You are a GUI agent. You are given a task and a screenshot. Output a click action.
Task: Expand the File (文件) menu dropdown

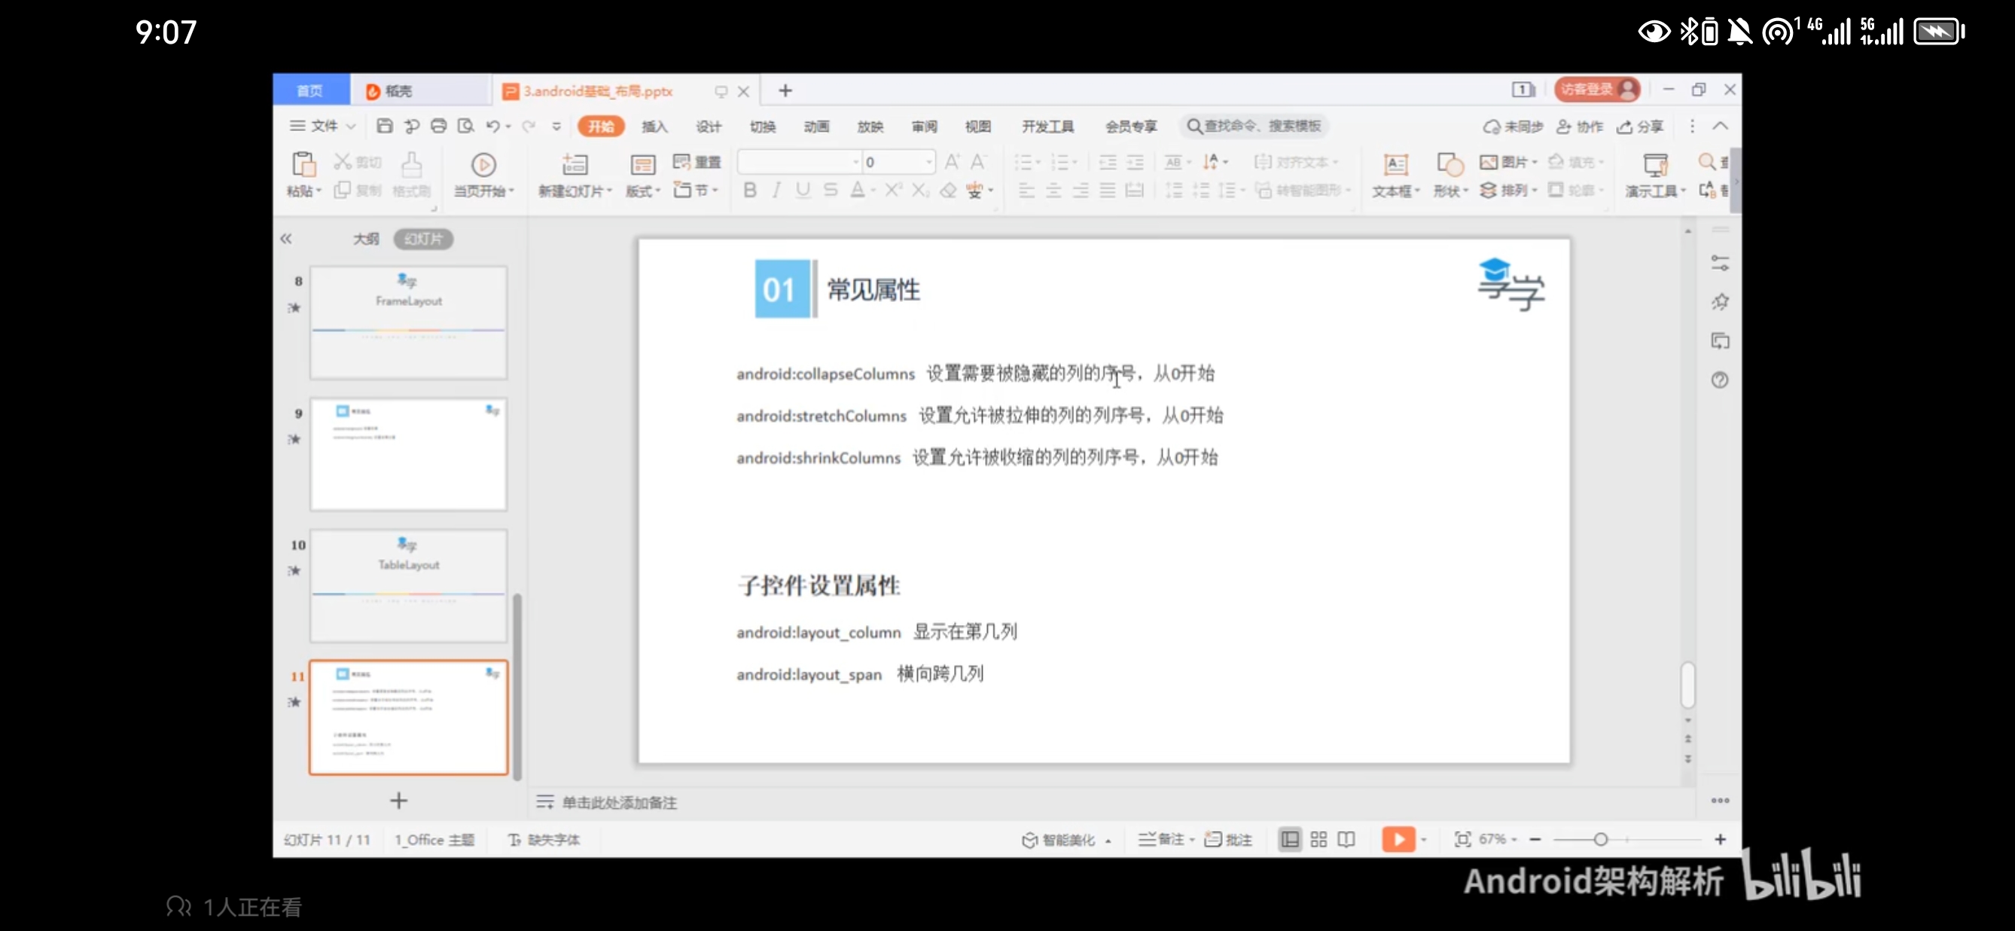click(x=324, y=126)
